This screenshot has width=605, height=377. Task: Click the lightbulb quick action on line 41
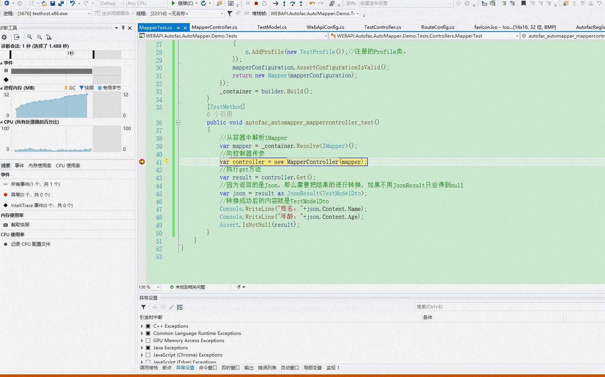pyautogui.click(x=167, y=162)
